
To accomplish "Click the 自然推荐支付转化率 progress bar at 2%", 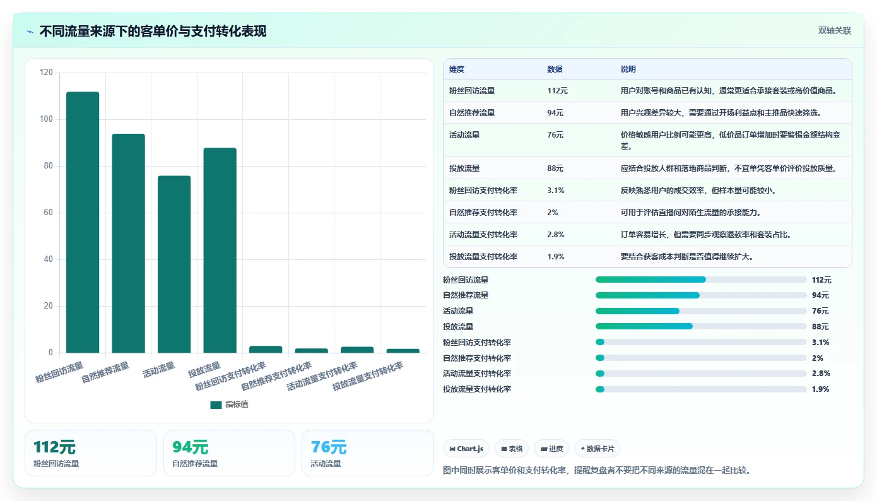I will pos(701,358).
